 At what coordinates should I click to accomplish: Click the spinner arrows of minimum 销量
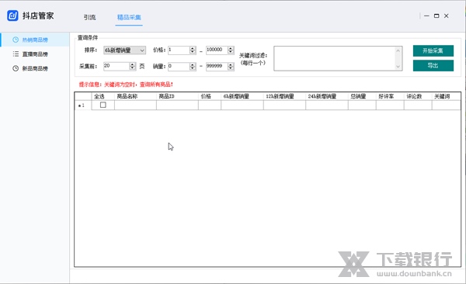(193, 67)
